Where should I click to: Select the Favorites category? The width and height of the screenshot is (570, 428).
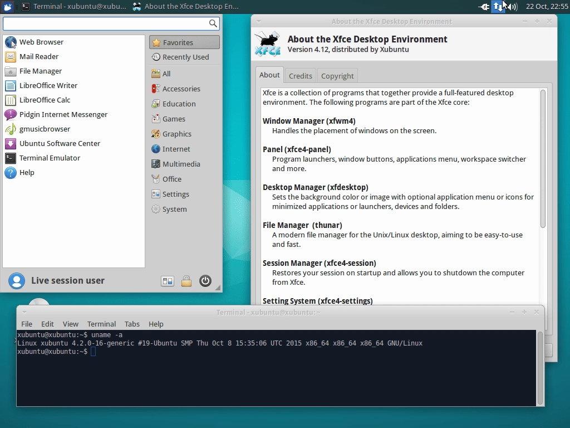click(184, 42)
